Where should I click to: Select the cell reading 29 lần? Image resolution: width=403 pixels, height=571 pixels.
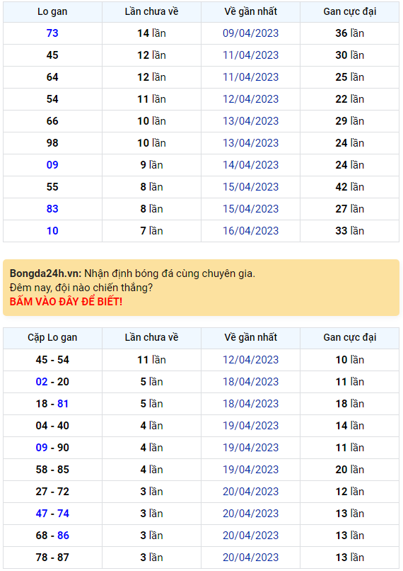pyautogui.click(x=349, y=121)
